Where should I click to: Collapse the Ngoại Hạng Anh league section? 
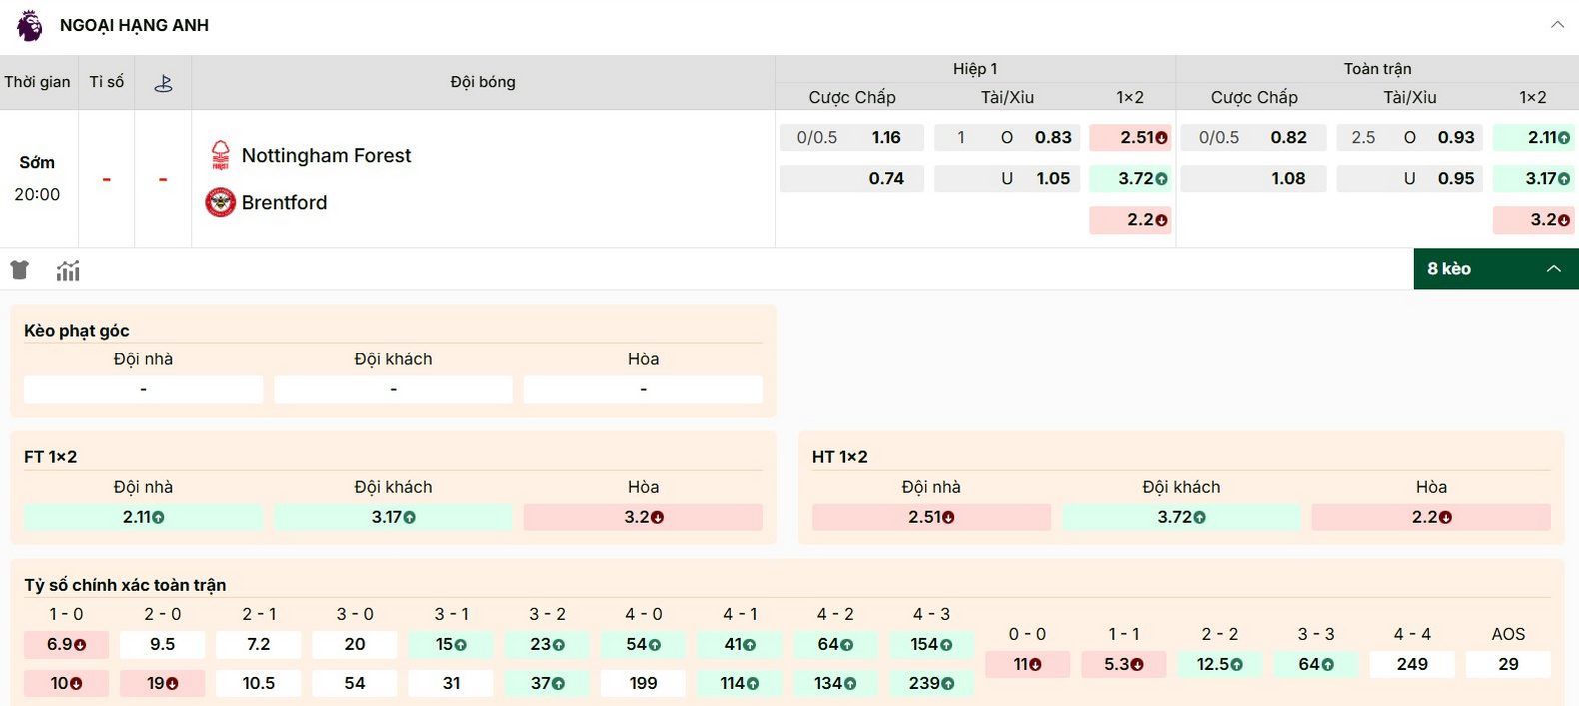coord(1557,25)
